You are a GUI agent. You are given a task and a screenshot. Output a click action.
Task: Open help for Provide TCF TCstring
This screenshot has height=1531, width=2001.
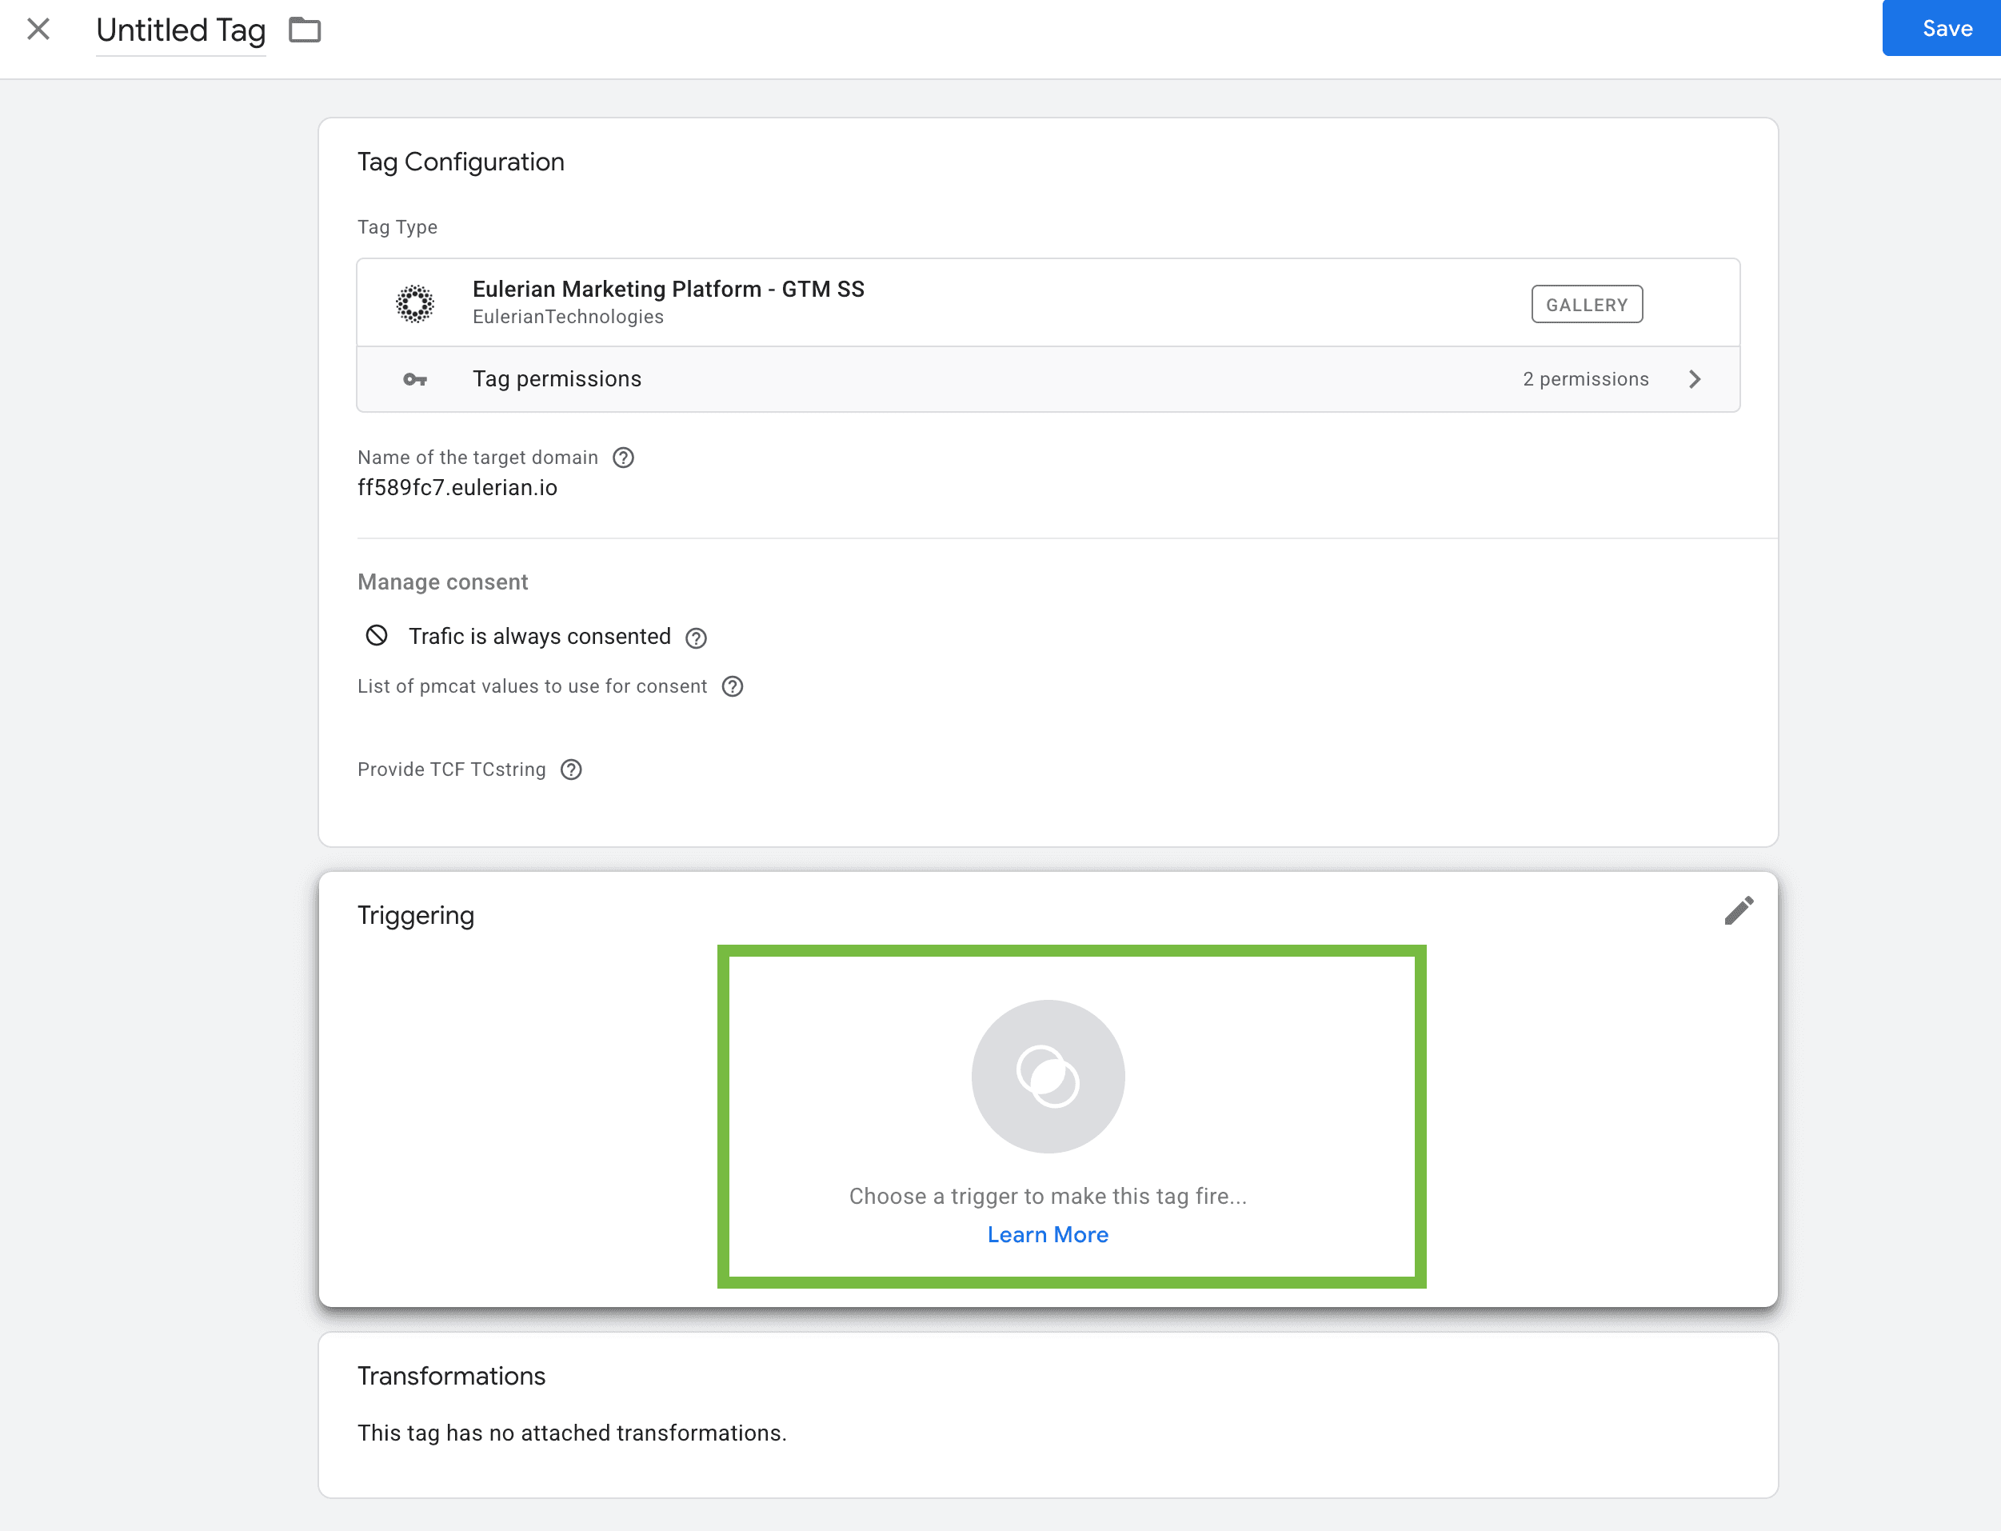(x=571, y=770)
